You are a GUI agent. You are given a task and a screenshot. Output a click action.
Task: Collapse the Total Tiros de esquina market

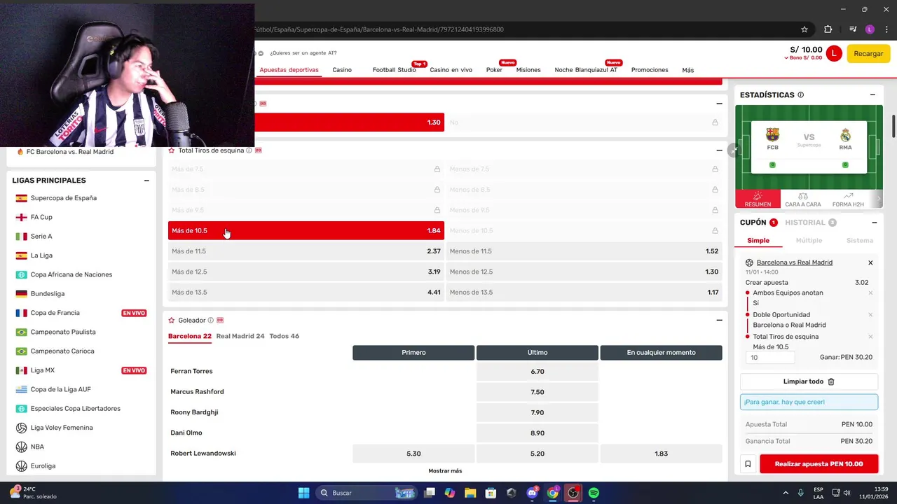(719, 150)
